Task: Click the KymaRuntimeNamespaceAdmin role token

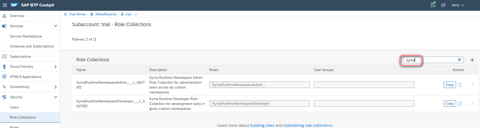Action: (x=238, y=85)
